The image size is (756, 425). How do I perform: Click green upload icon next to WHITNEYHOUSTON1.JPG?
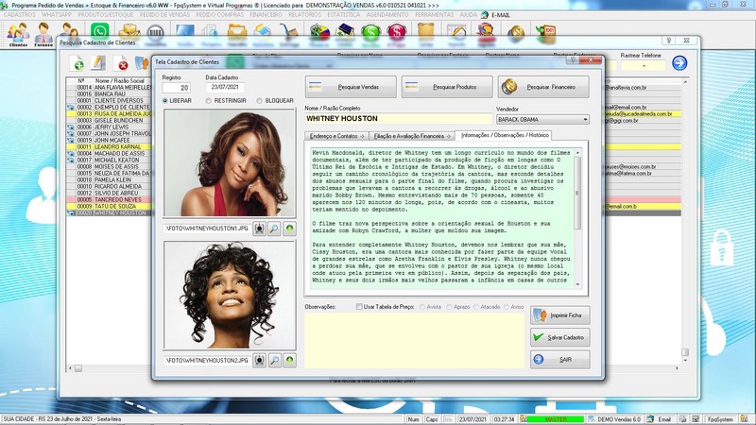289,229
